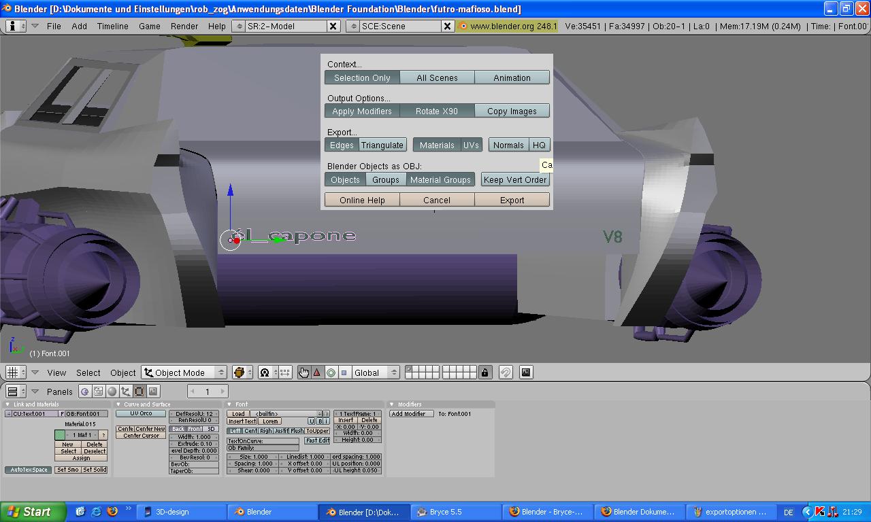Toggle the 3D manipulator hand icon

click(303, 372)
